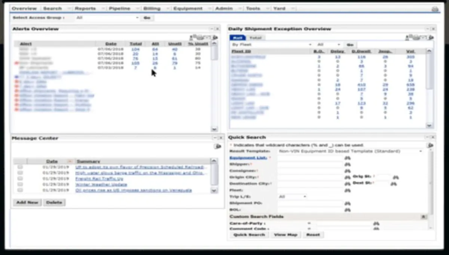Click the Orig St binoculars icon
This screenshot has width=449, height=255.
tap(396, 177)
